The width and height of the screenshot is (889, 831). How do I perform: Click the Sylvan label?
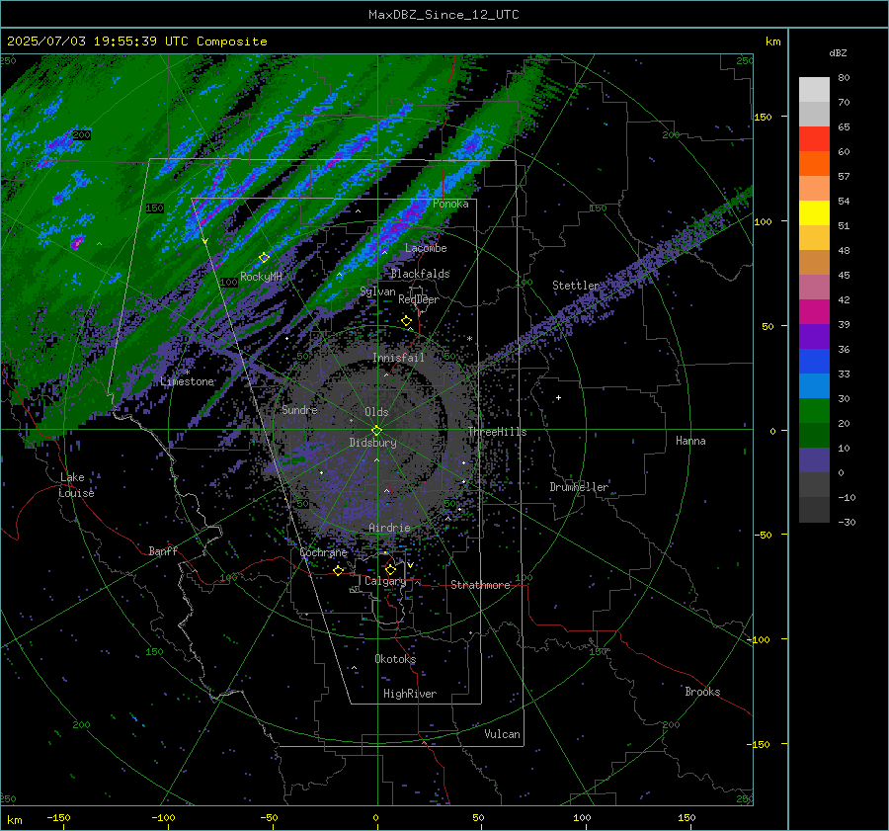[377, 291]
